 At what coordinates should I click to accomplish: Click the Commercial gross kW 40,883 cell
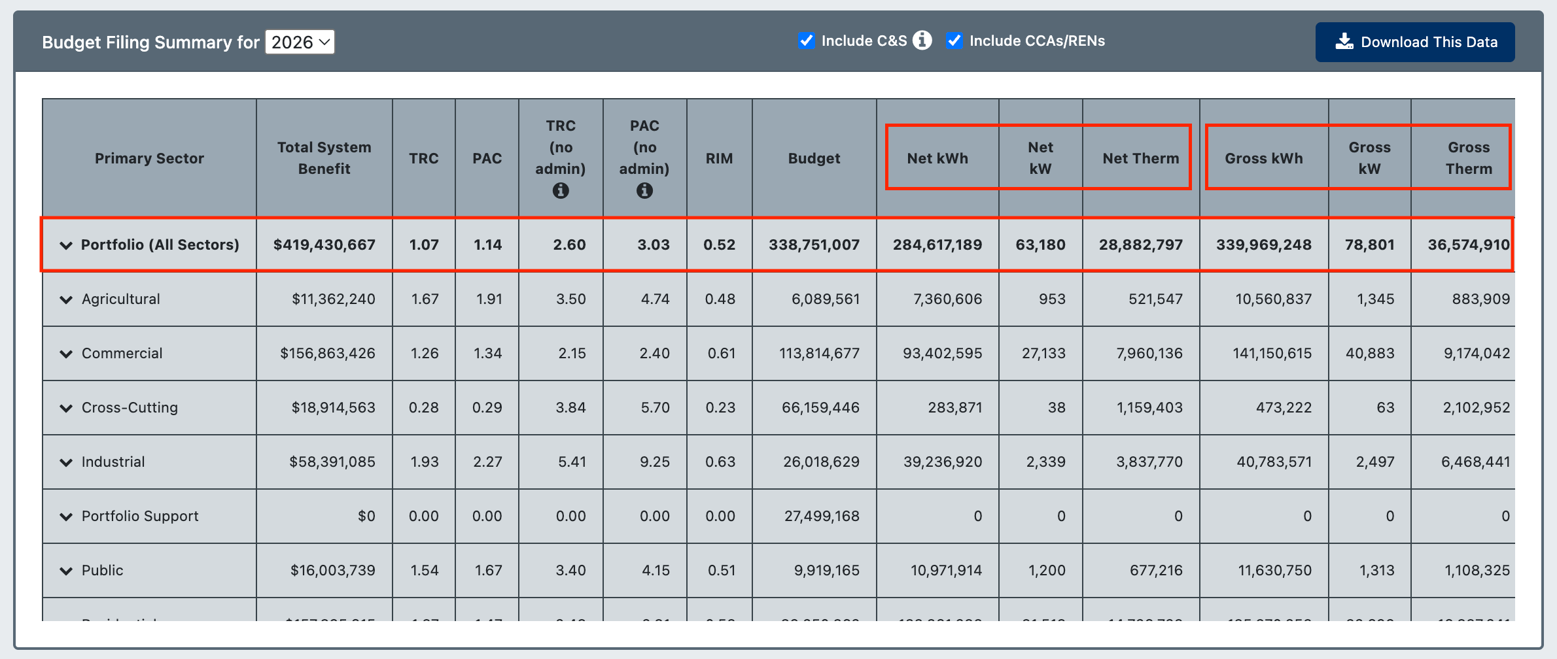[1369, 353]
